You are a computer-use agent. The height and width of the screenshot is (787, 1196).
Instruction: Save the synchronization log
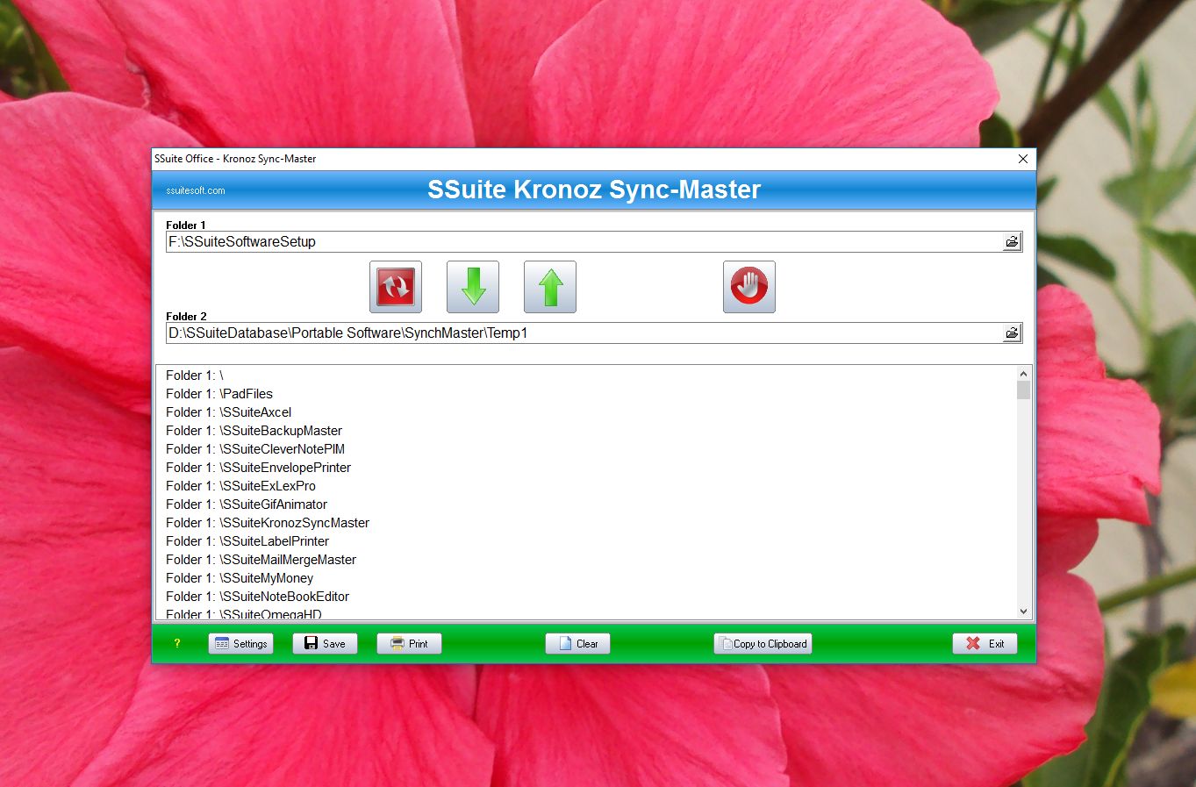point(325,643)
